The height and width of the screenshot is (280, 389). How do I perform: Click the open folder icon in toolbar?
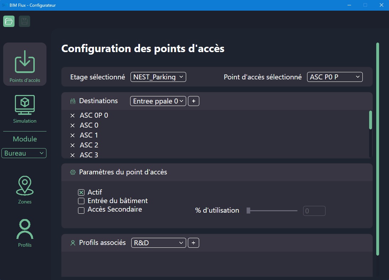tap(9, 21)
